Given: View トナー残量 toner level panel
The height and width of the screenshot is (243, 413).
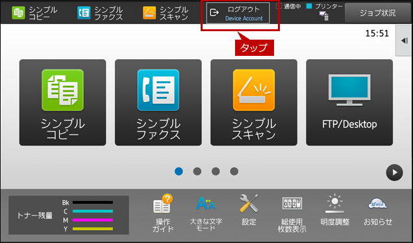Looking at the screenshot, I should [x=69, y=215].
